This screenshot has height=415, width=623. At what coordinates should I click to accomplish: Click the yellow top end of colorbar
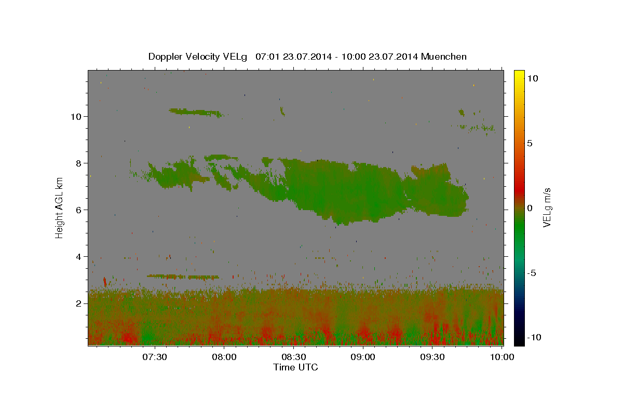(x=519, y=75)
